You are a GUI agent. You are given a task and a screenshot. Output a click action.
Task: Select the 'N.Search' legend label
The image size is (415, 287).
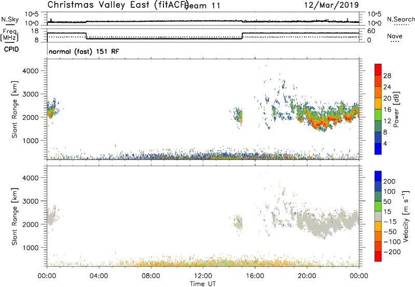(400, 19)
